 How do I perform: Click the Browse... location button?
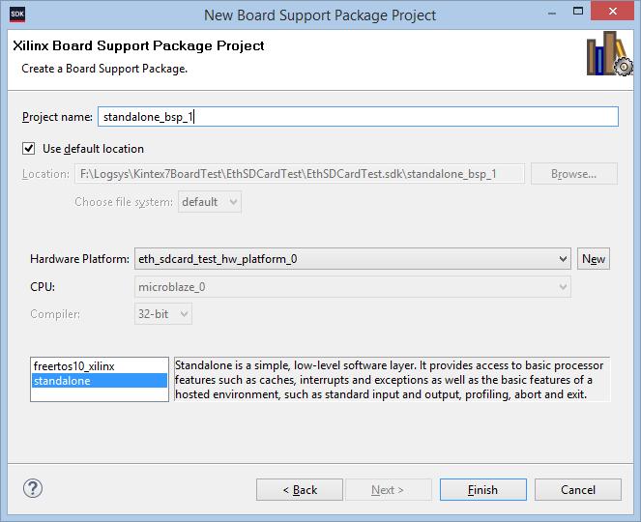[574, 174]
